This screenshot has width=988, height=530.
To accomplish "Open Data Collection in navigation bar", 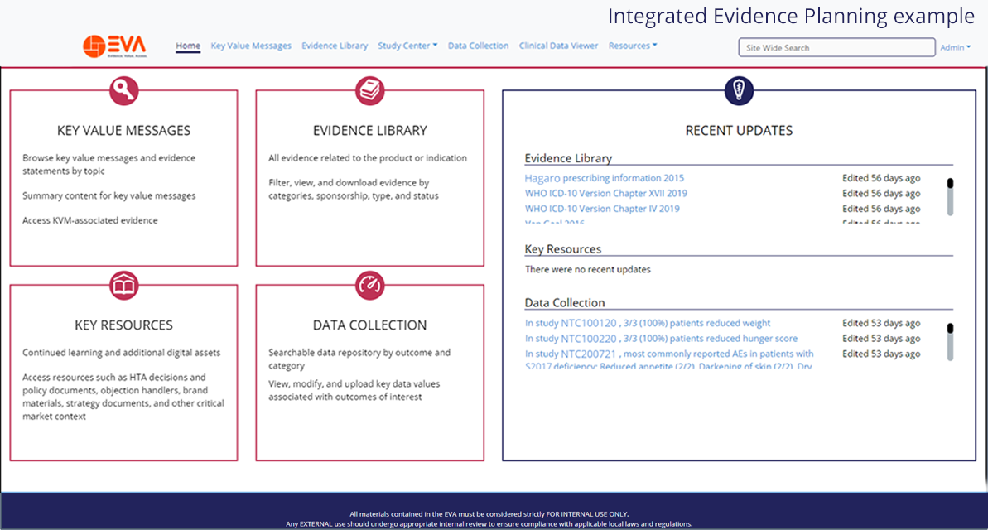I will pos(478,46).
